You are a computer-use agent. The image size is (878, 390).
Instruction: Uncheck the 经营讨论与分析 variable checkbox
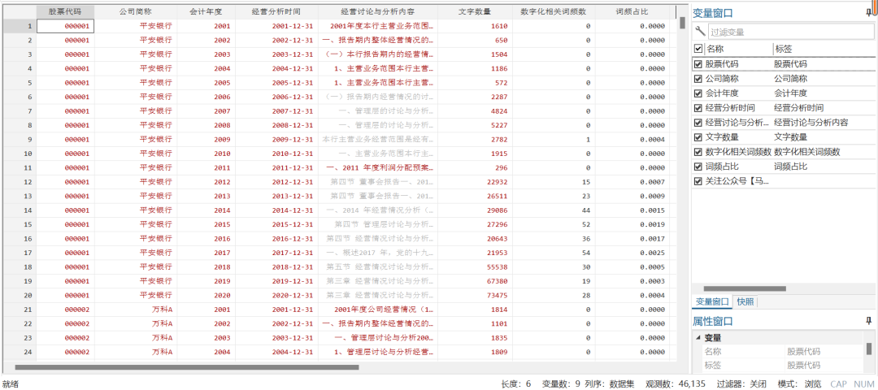click(698, 123)
